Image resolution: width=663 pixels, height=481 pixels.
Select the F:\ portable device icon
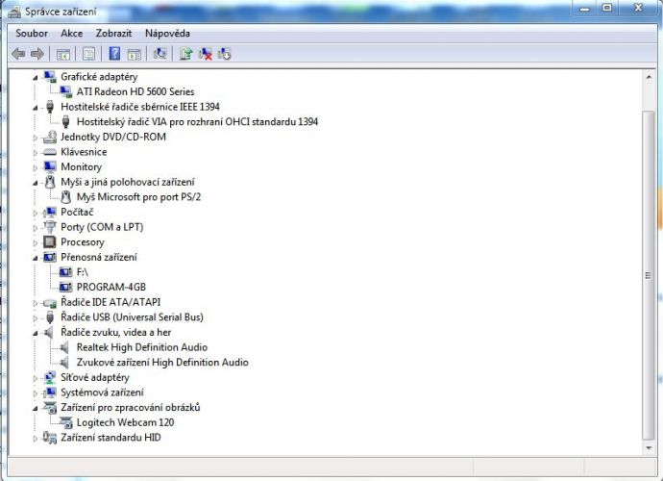(x=66, y=272)
